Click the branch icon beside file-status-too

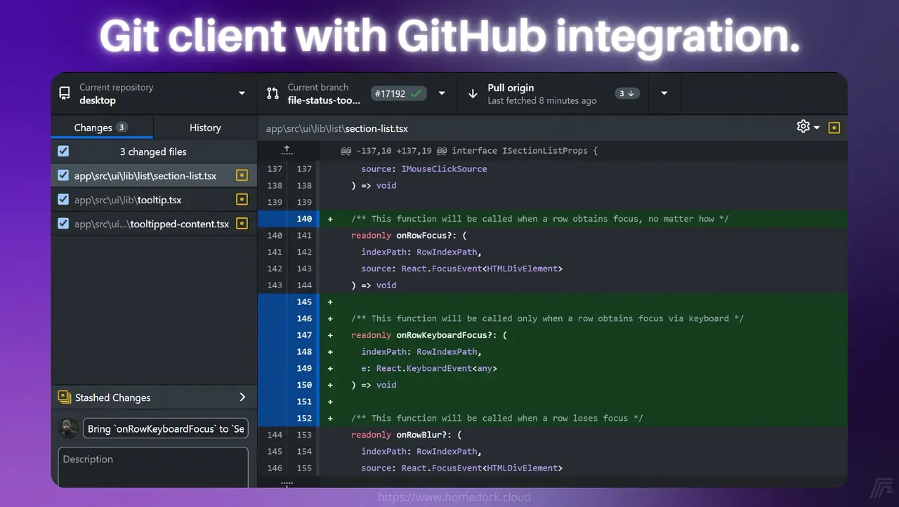(273, 93)
